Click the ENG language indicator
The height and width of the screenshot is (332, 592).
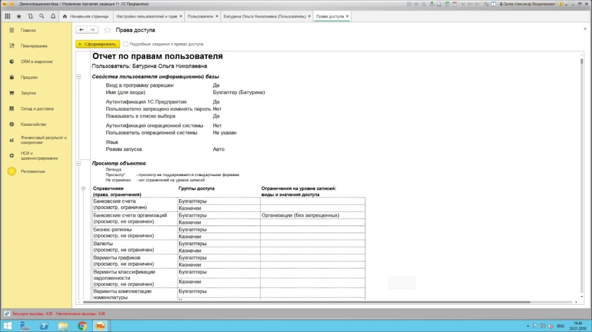point(560,326)
